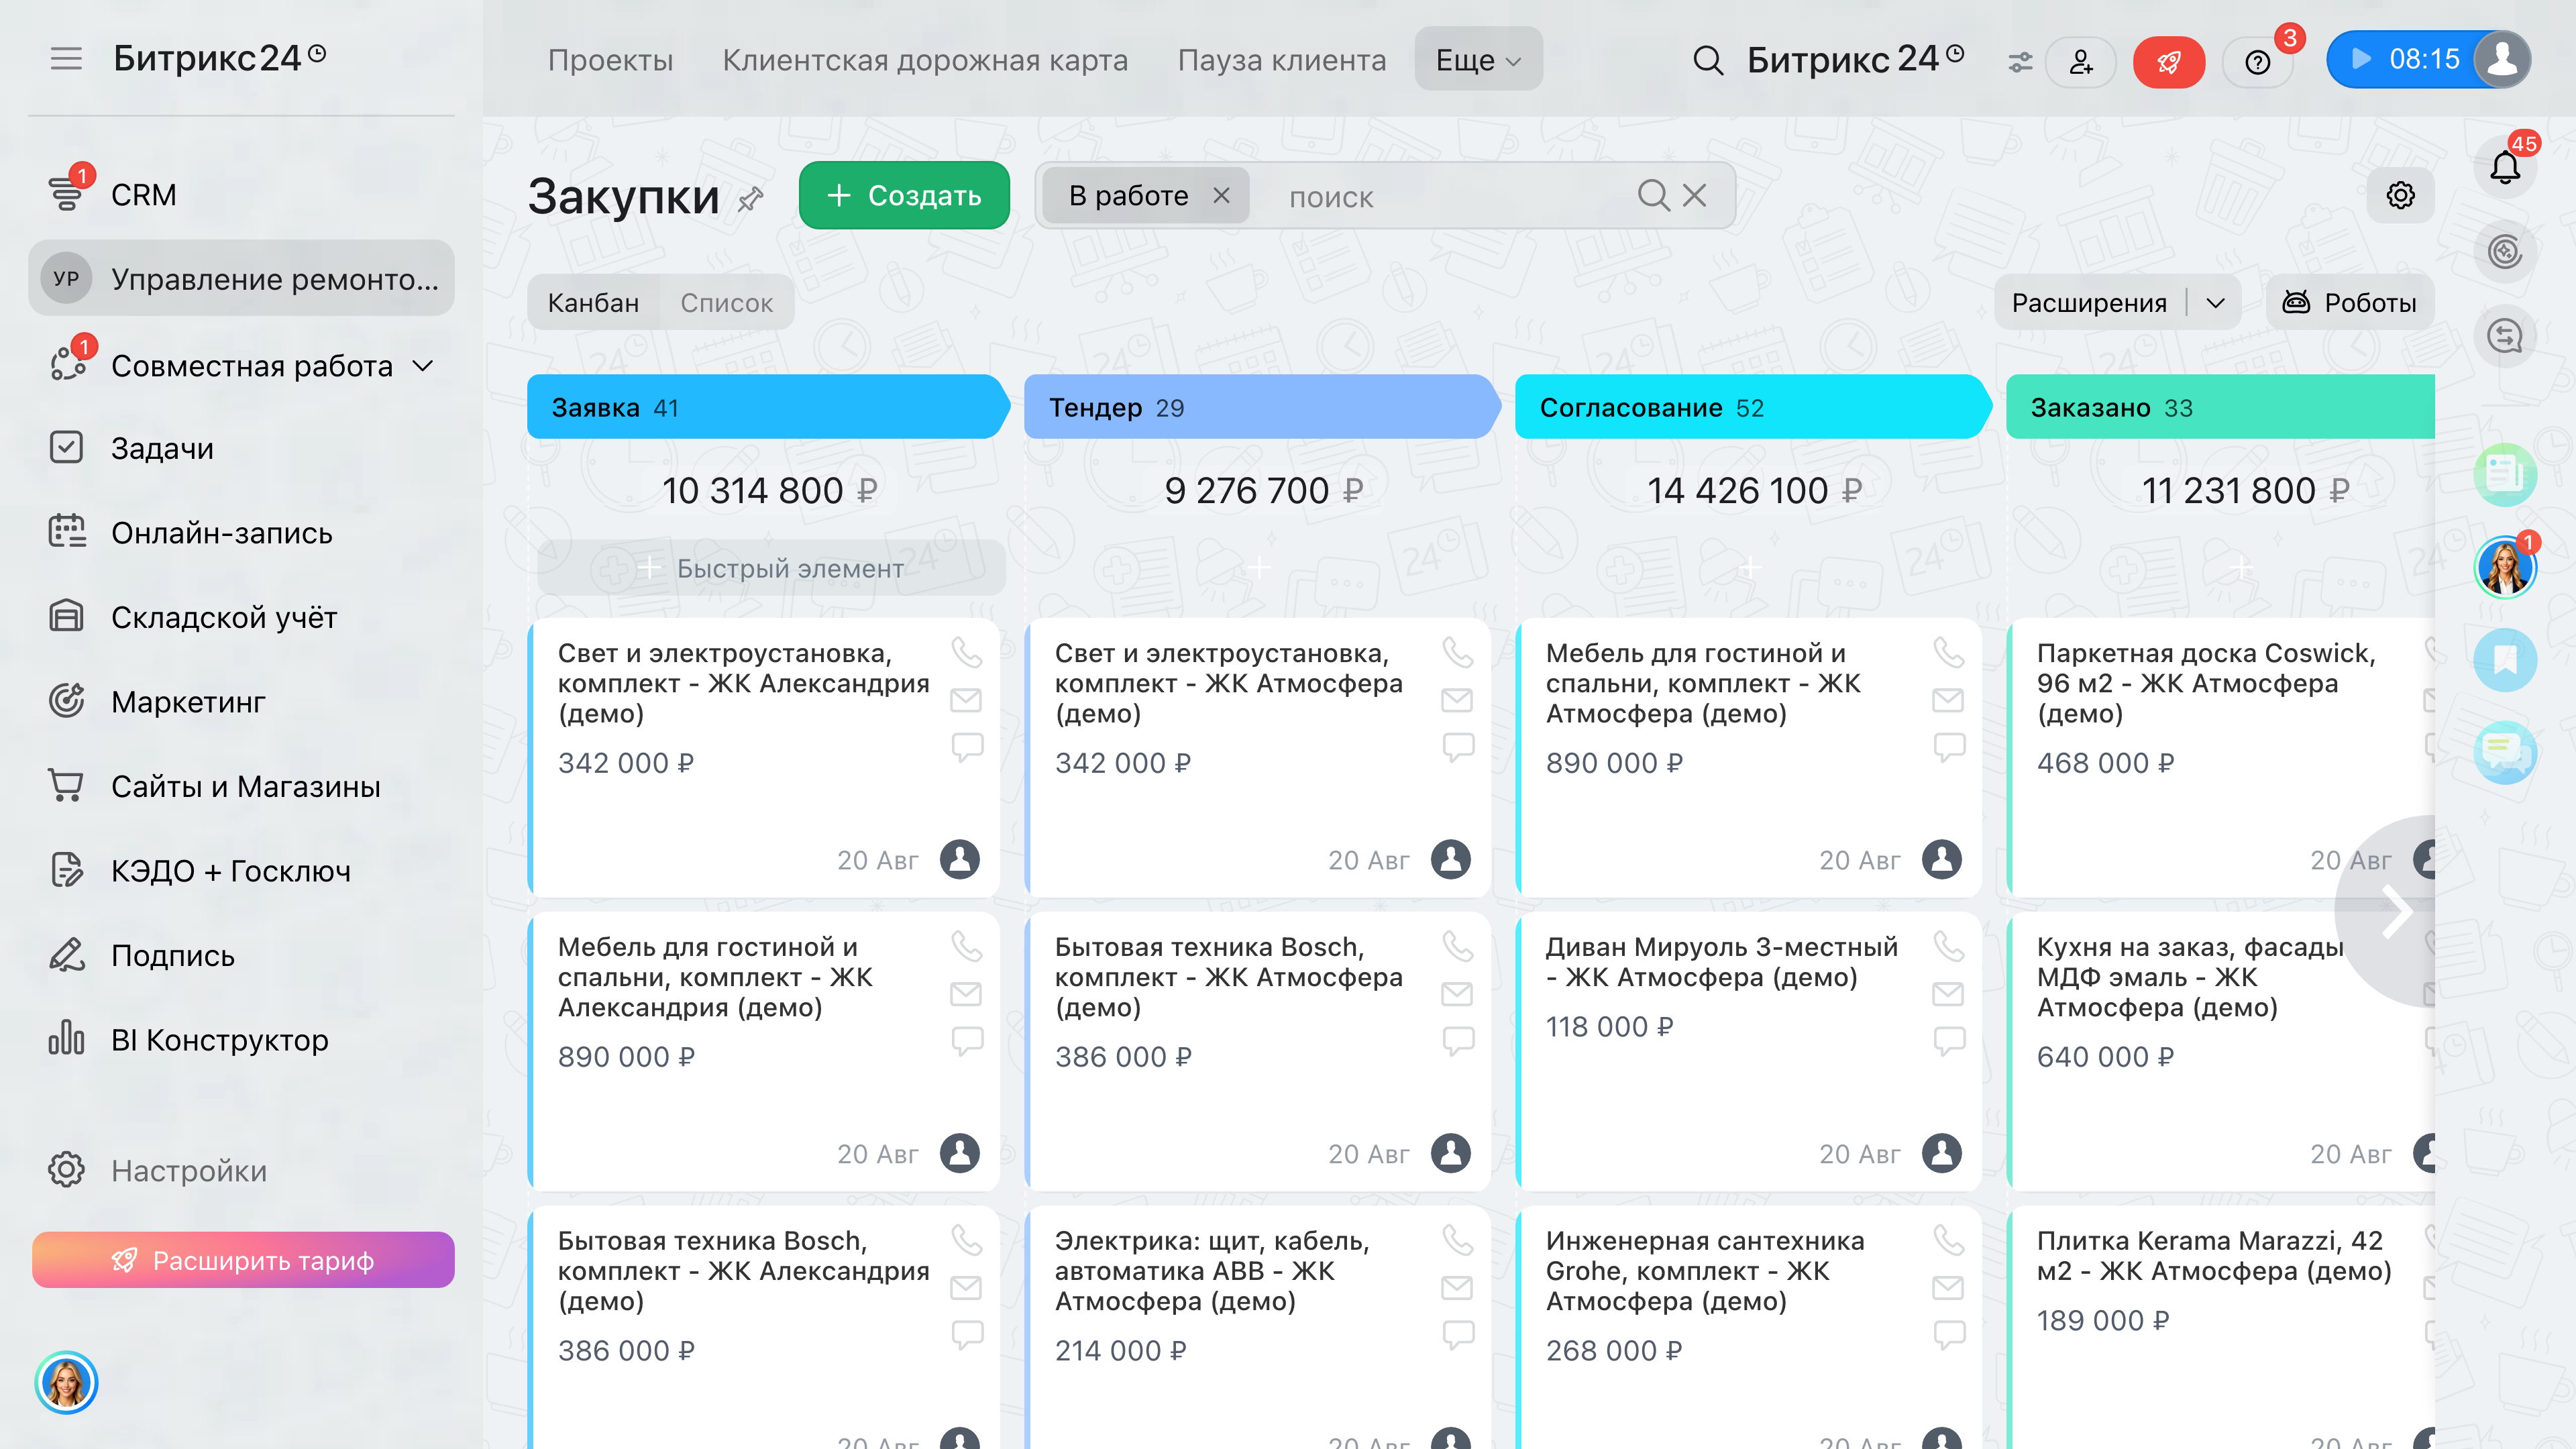
Task: Open Клиентская дорожная карта tab
Action: 925,60
